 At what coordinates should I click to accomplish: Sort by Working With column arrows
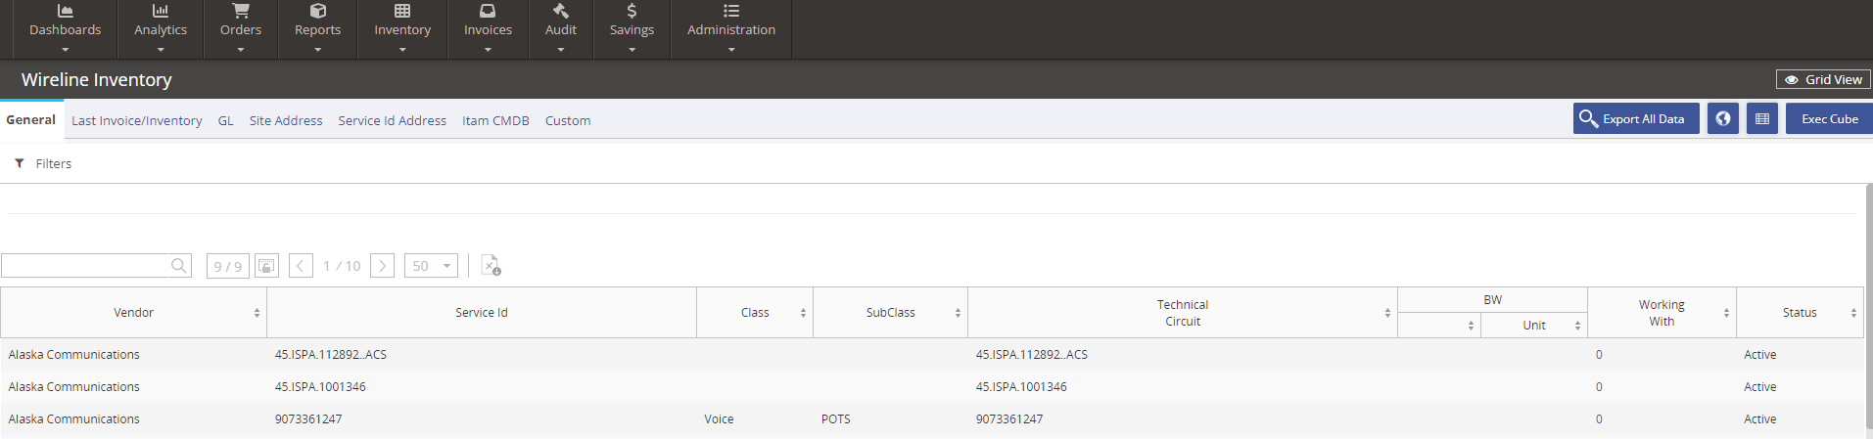click(1726, 313)
